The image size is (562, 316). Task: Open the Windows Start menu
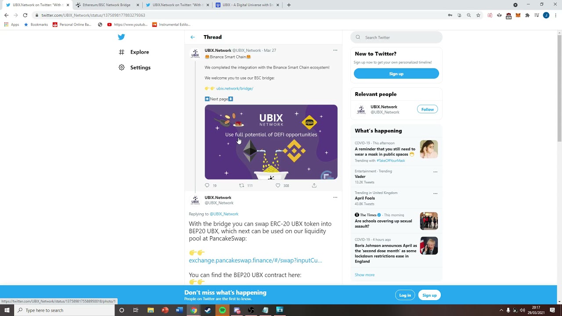click(x=7, y=310)
